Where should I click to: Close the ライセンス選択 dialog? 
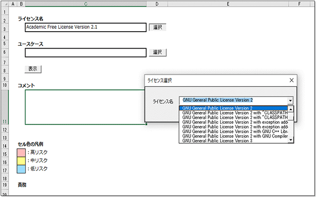(291, 80)
